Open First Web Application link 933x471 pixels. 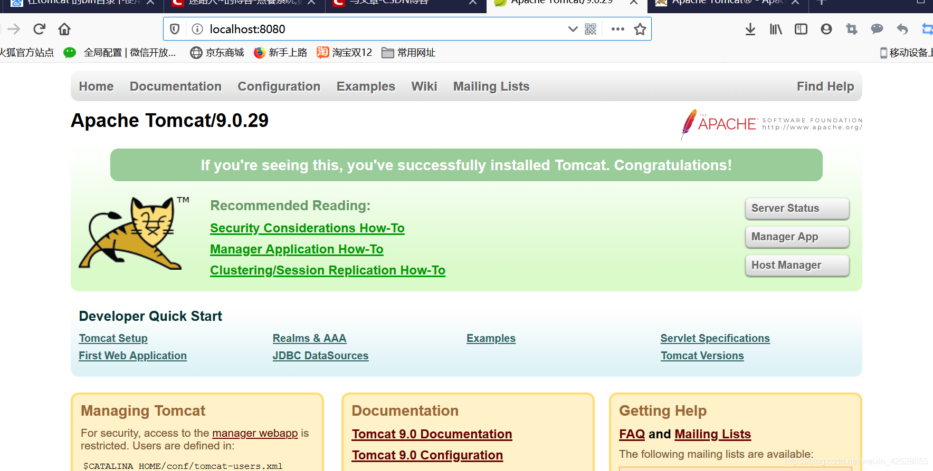(x=133, y=356)
